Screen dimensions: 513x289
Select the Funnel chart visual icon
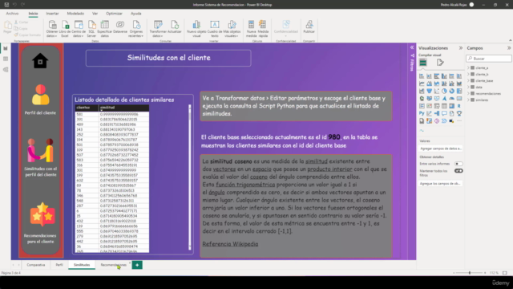coord(430,91)
